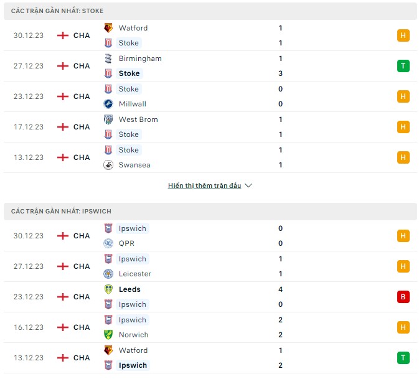Open the Ipswich vs Leicester match row
Image resolution: width=419 pixels, height=379 pixels.
[210, 266]
